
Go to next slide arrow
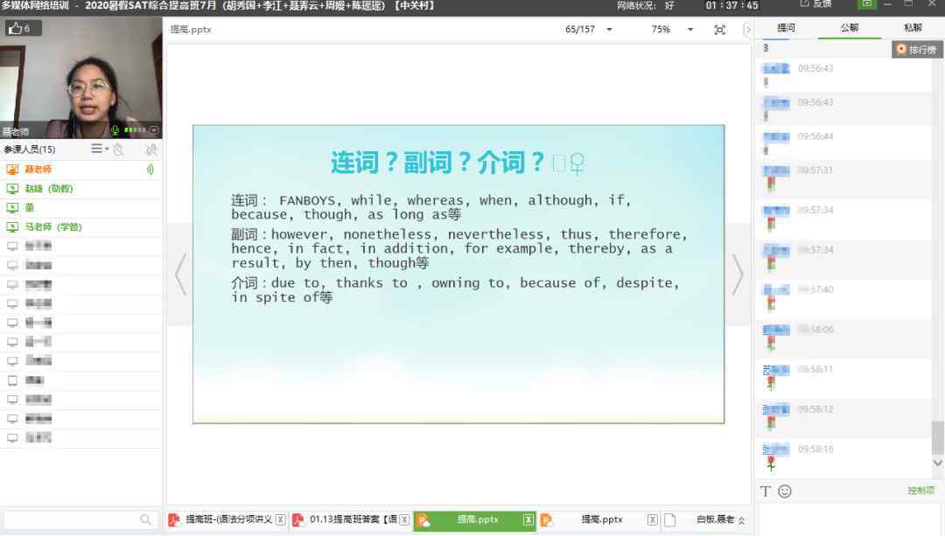coord(738,275)
